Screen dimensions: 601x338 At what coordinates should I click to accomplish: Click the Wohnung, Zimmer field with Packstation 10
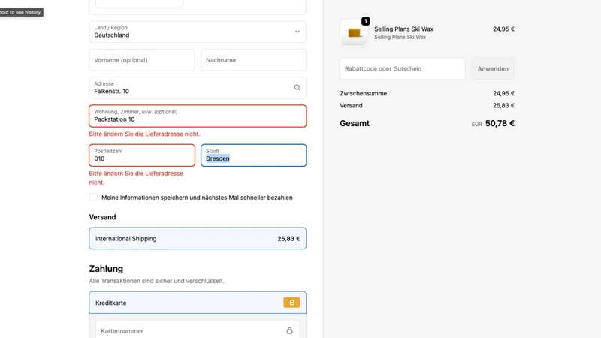coord(198,116)
